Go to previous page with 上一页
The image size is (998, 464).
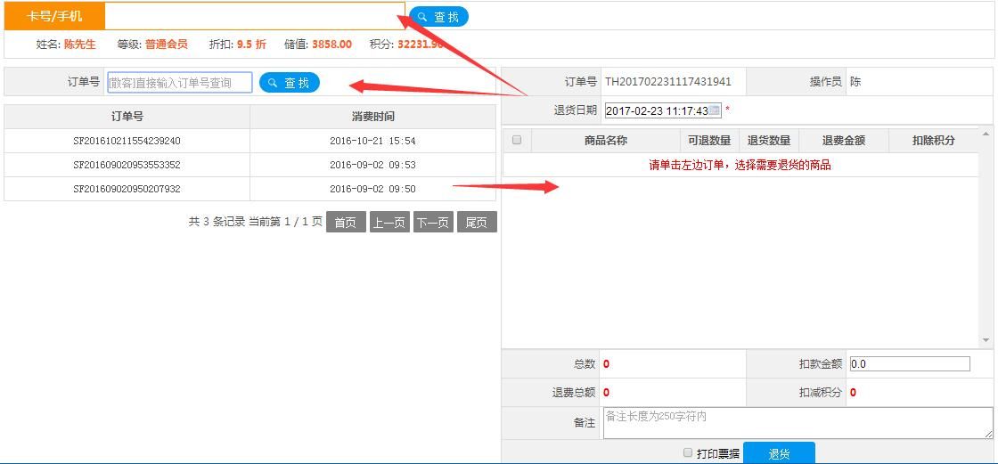[389, 222]
